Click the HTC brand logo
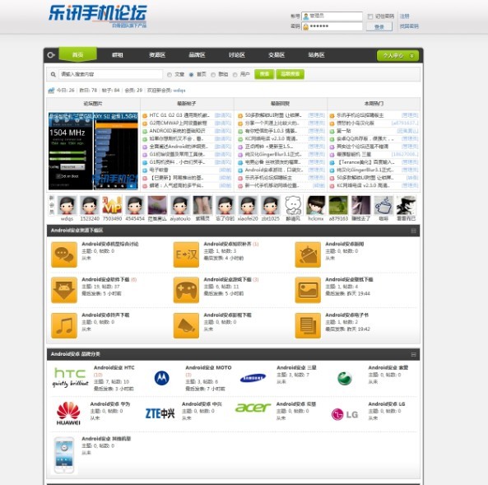This screenshot has height=485, width=488. point(70,377)
